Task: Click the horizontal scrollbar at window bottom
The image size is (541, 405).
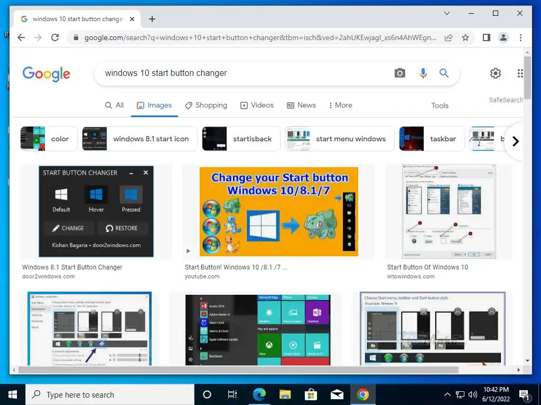Action: click(x=238, y=370)
